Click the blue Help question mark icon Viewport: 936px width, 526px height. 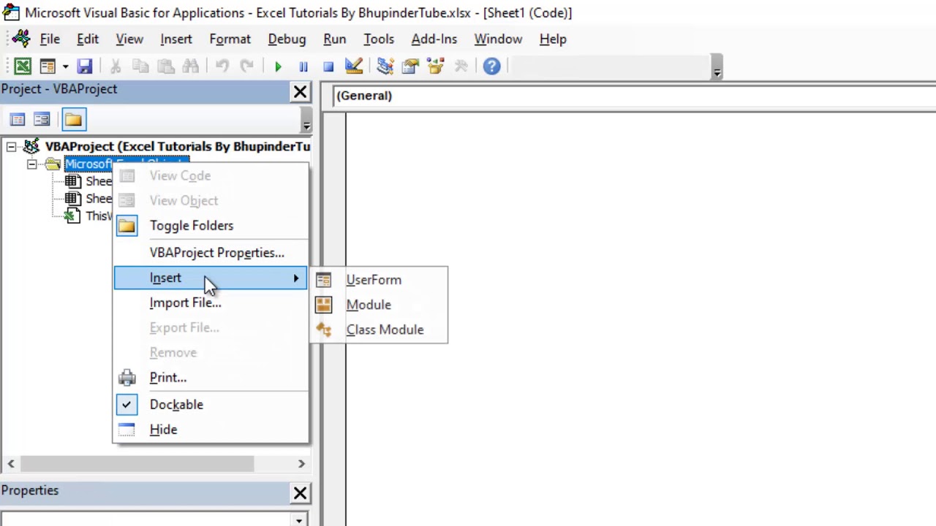[491, 66]
